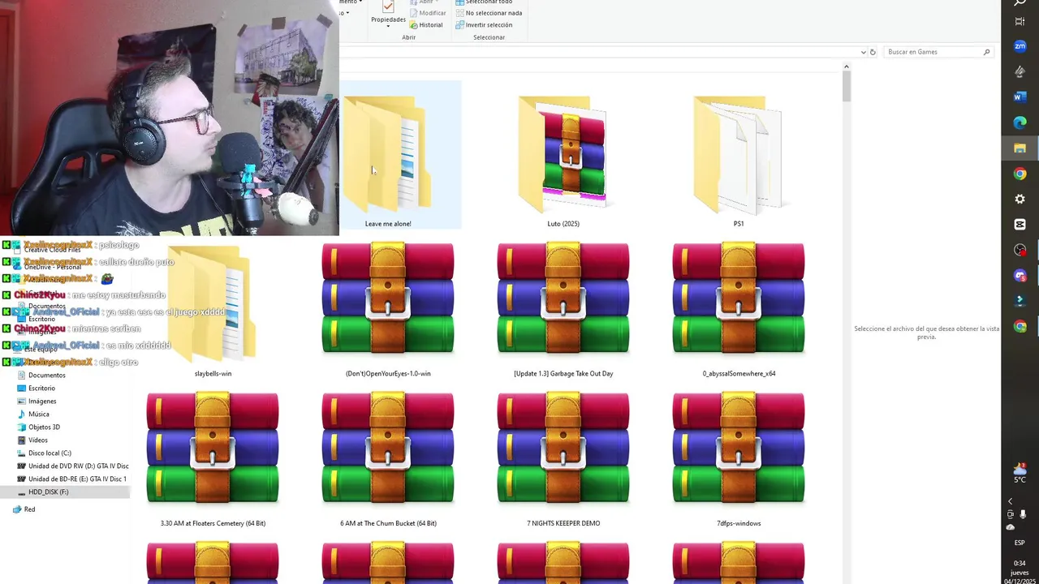Open BD-RE (E:) GTA IV Disc 1 drive
This screenshot has height=584, width=1039.
tap(77, 479)
